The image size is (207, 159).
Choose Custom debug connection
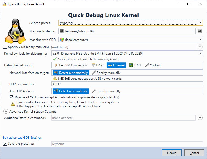[x=153, y=65]
